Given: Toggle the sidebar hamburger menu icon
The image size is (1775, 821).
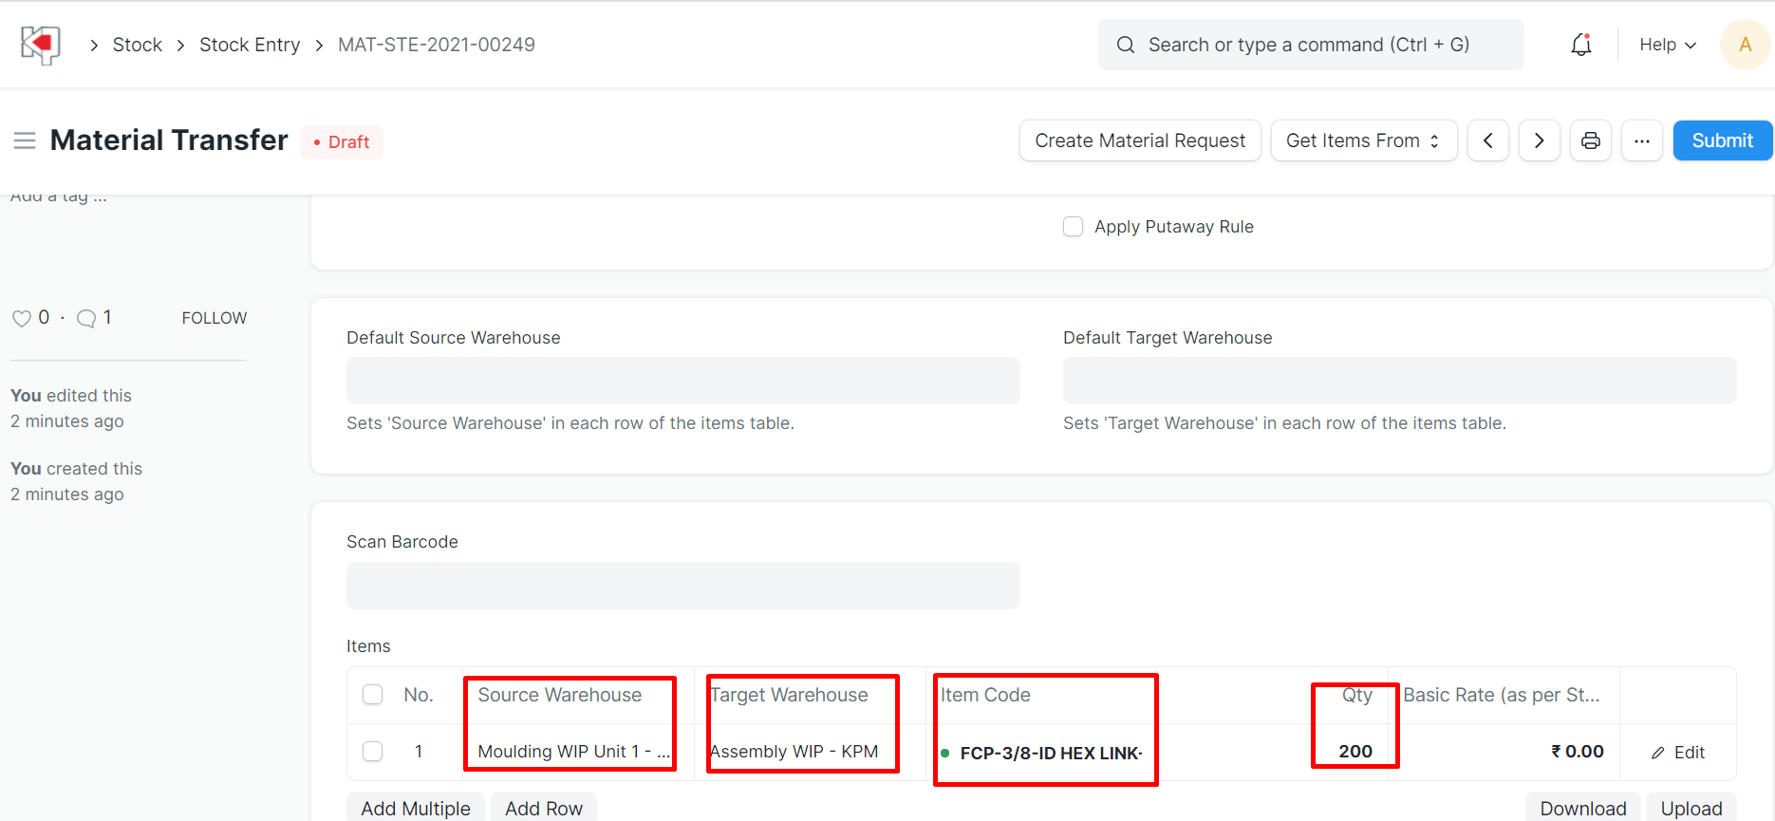Looking at the screenshot, I should 25,140.
